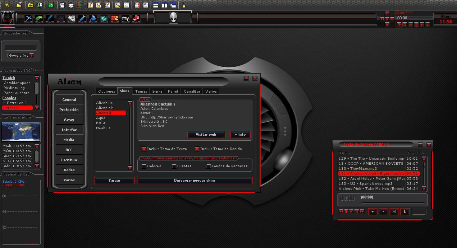
Task: Enable 'Incluir Tema de Texto' checkbox
Action: tap(144, 149)
